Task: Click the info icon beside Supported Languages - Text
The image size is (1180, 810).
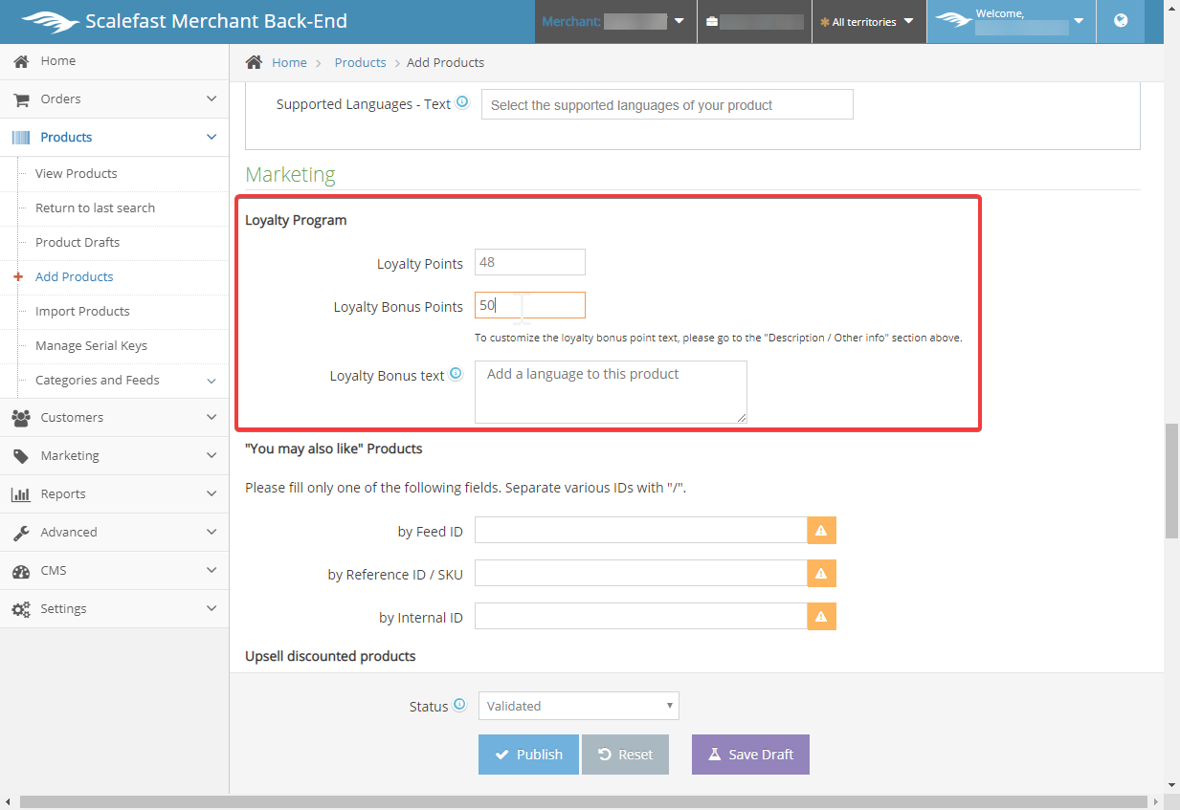Action: [462, 103]
